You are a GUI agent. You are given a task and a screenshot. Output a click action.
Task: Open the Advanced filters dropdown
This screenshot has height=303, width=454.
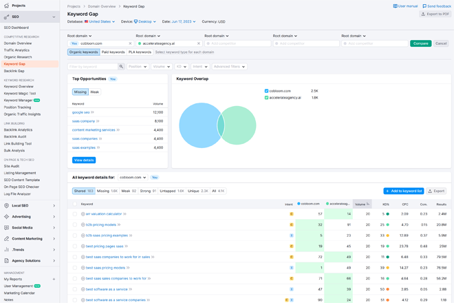[229, 67]
